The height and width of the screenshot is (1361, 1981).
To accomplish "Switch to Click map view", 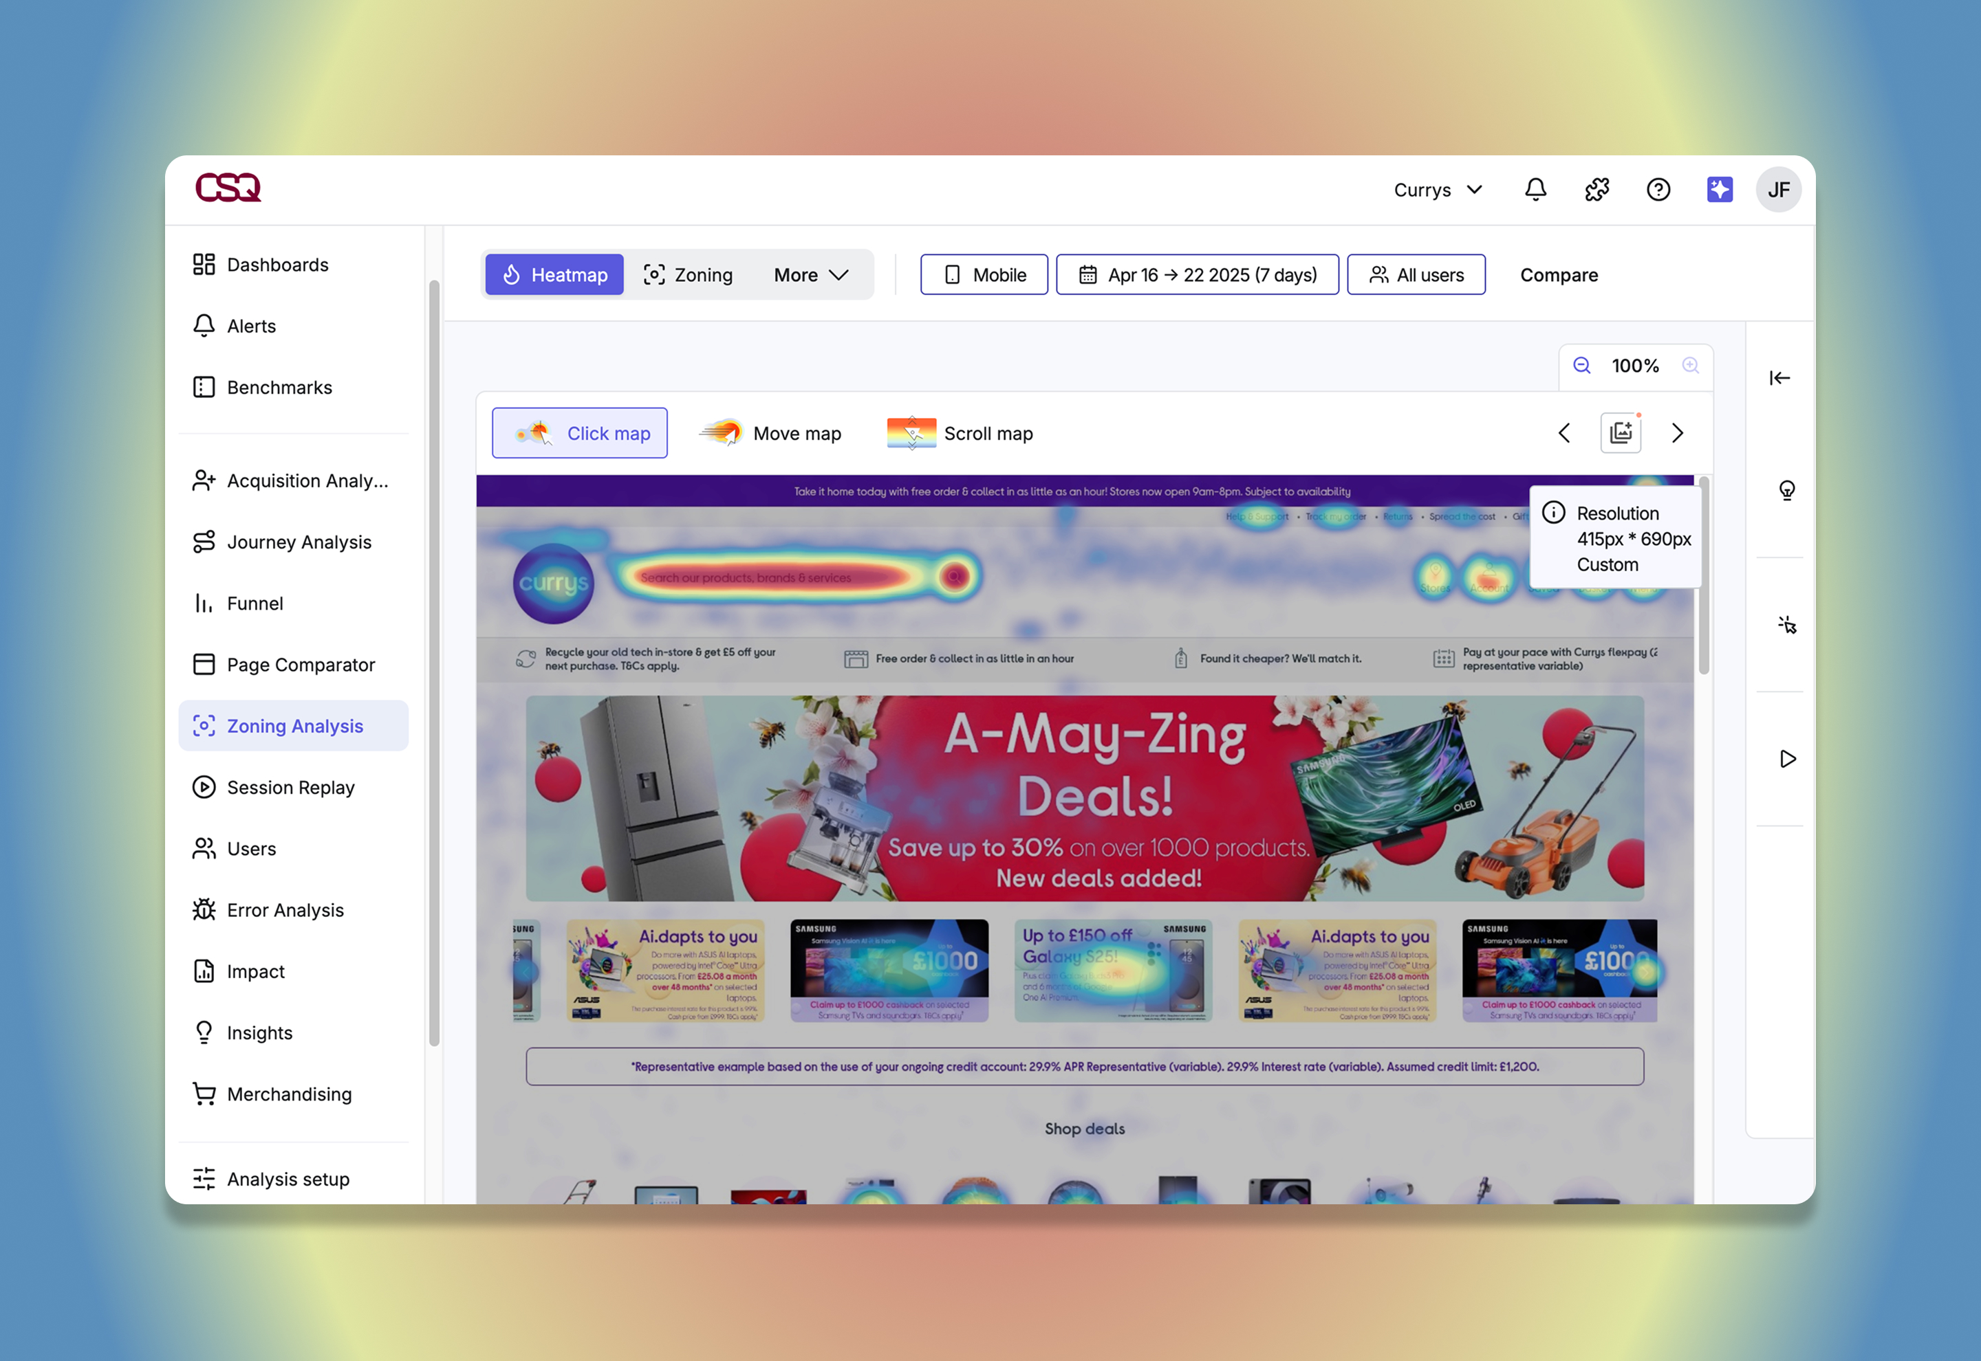I will tap(580, 433).
